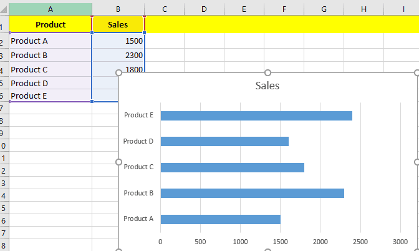Select the Product A chart bar
The width and height of the screenshot is (419, 251).
click(220, 219)
